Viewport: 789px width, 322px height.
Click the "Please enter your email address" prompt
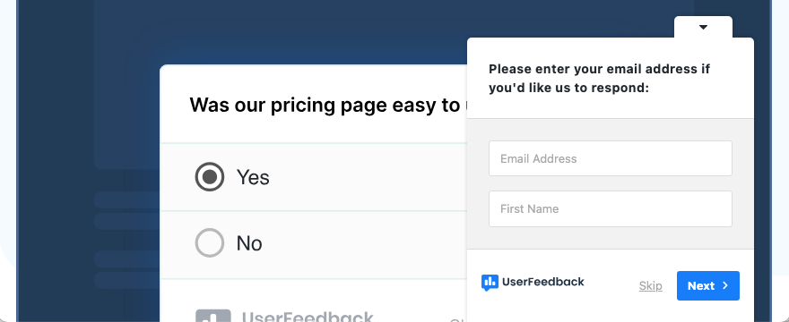coord(599,79)
